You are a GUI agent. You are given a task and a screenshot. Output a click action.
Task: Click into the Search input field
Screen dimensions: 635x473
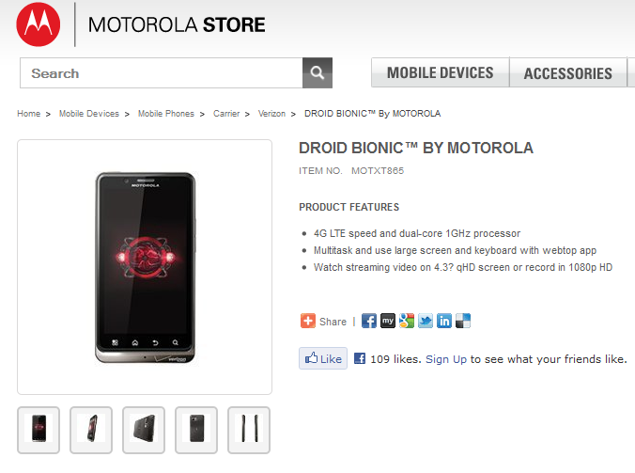click(x=160, y=72)
